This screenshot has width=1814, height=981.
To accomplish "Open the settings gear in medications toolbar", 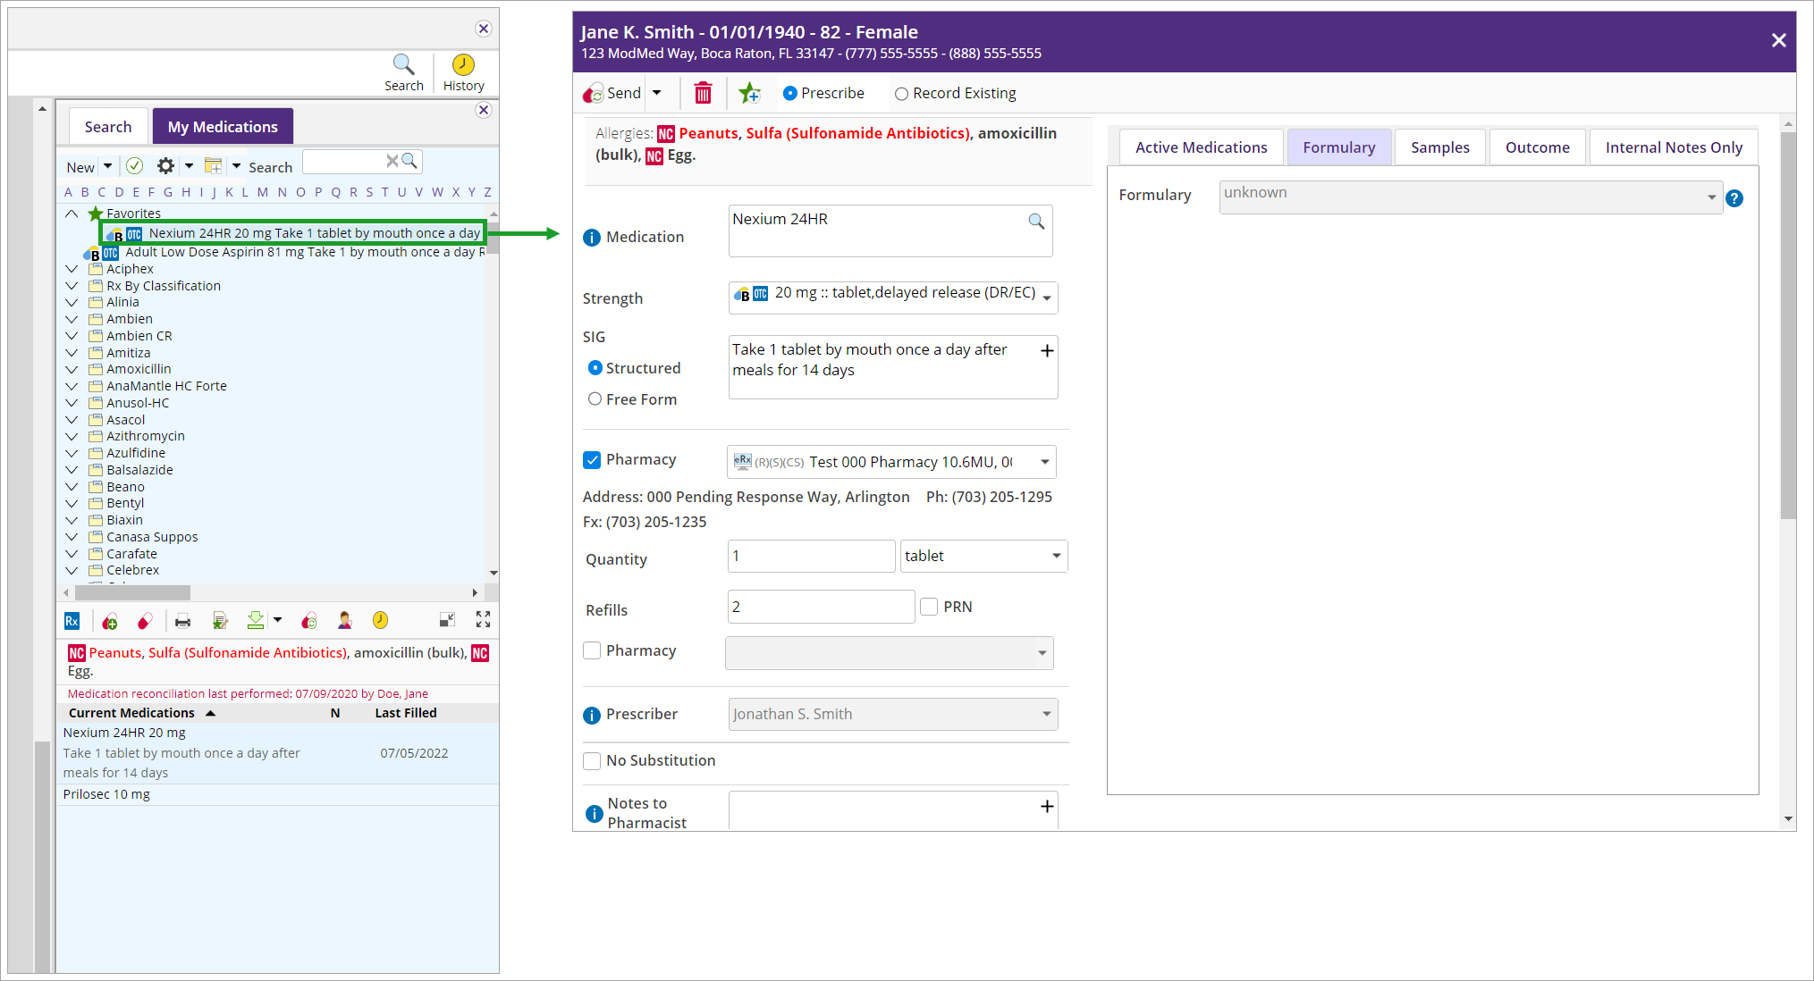I will (165, 165).
